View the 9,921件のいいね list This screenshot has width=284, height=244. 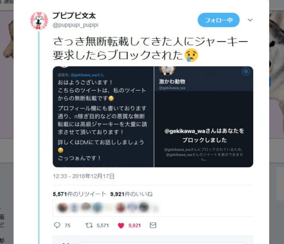tap(131, 194)
